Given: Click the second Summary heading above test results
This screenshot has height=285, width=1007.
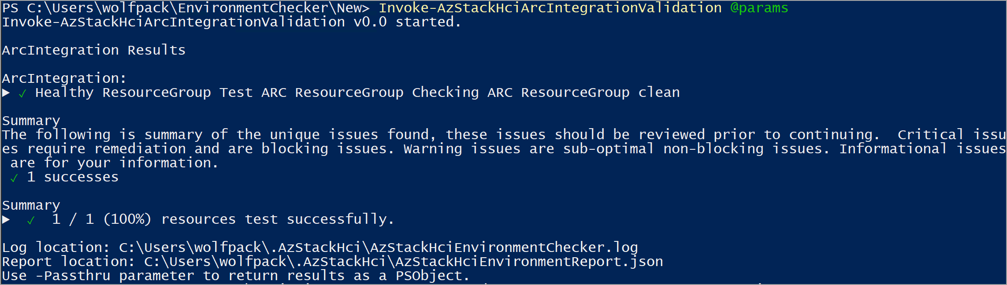Looking at the screenshot, I should click(31, 205).
